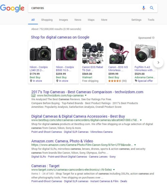Viewport: 167px width, 185px height.
Task: Open the Cameras : Target result
Action: click(x=45, y=166)
